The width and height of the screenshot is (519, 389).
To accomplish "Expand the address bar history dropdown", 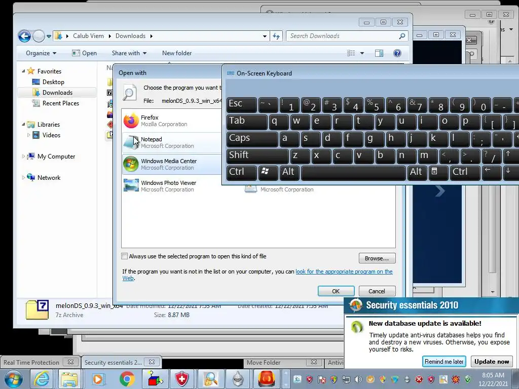I will tap(265, 36).
